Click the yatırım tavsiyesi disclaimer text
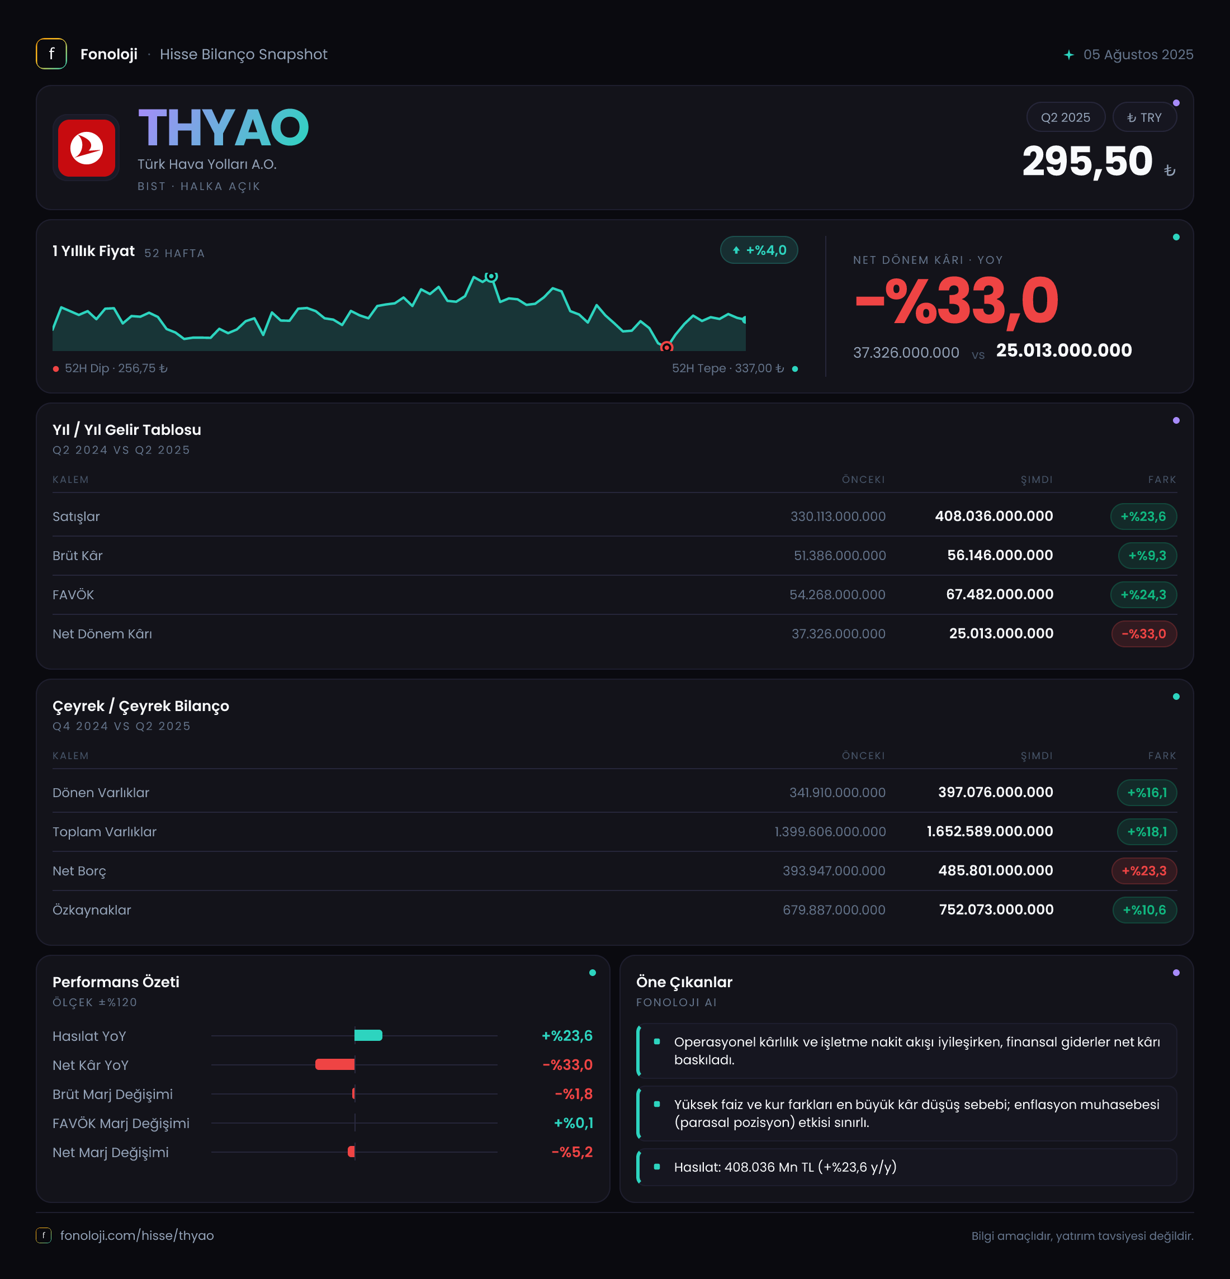 coord(1082,1236)
